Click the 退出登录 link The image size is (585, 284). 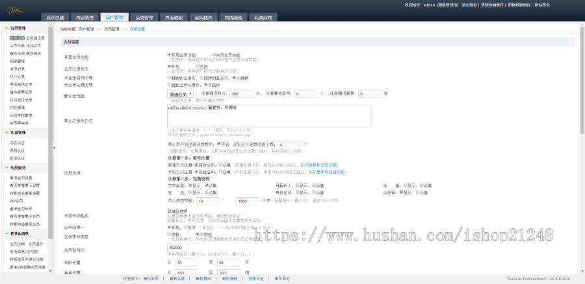pos(470,5)
